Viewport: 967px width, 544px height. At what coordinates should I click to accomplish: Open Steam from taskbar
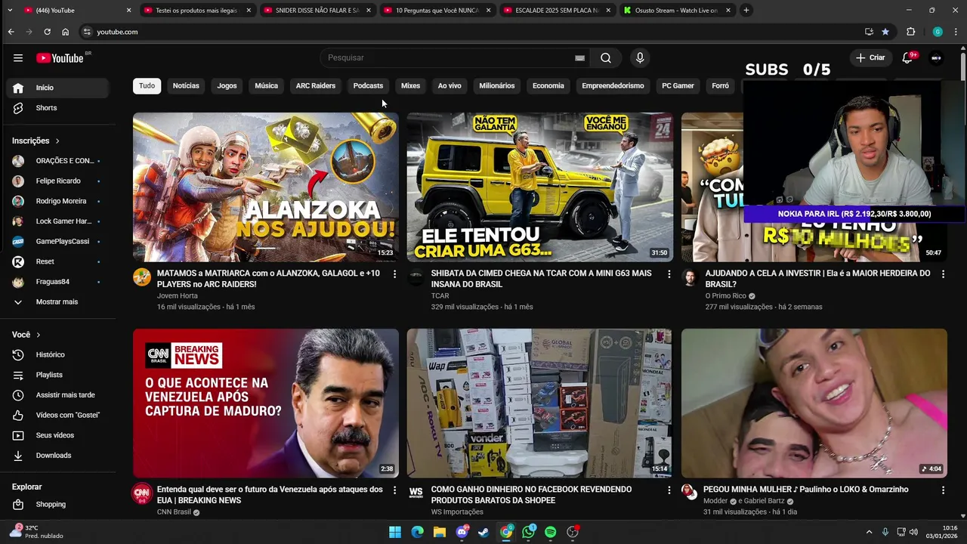pyautogui.click(x=484, y=533)
